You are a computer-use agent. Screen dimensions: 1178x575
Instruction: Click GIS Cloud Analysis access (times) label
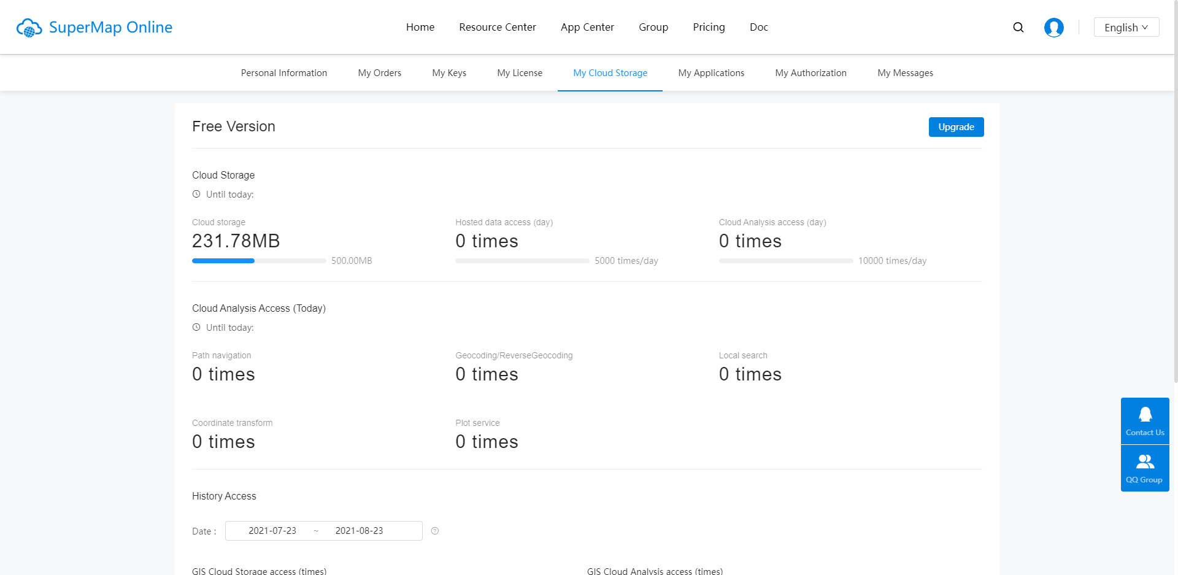[x=655, y=571]
